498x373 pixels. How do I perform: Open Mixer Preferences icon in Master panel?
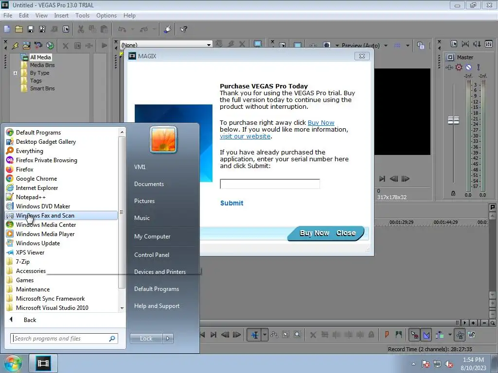[454, 44]
